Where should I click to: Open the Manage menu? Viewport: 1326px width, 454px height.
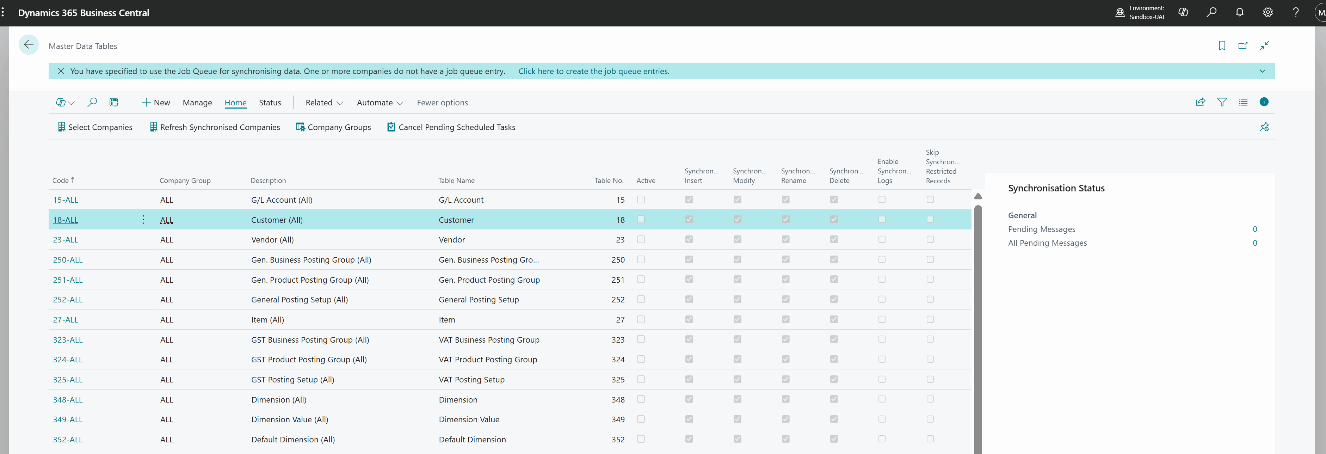pos(197,103)
